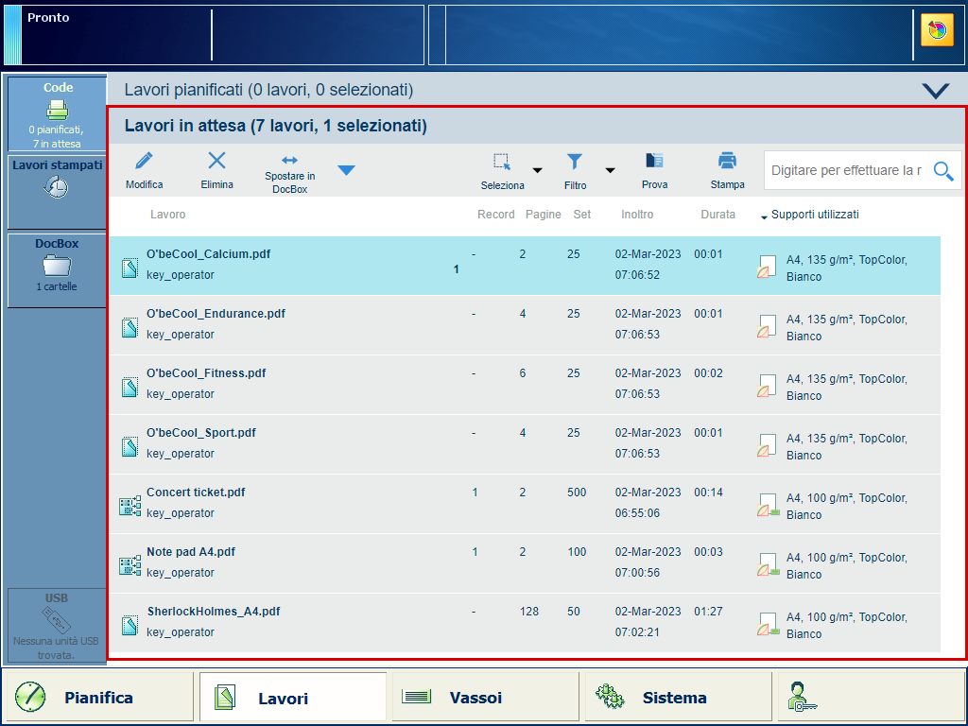The width and height of the screenshot is (968, 726).
Task: Click the Pagine column header
Action: (544, 215)
